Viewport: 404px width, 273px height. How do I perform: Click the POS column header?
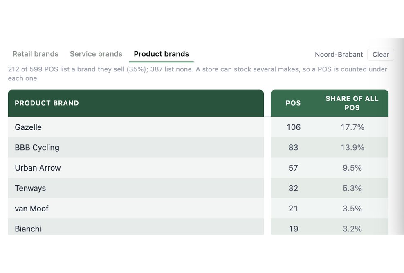click(293, 103)
